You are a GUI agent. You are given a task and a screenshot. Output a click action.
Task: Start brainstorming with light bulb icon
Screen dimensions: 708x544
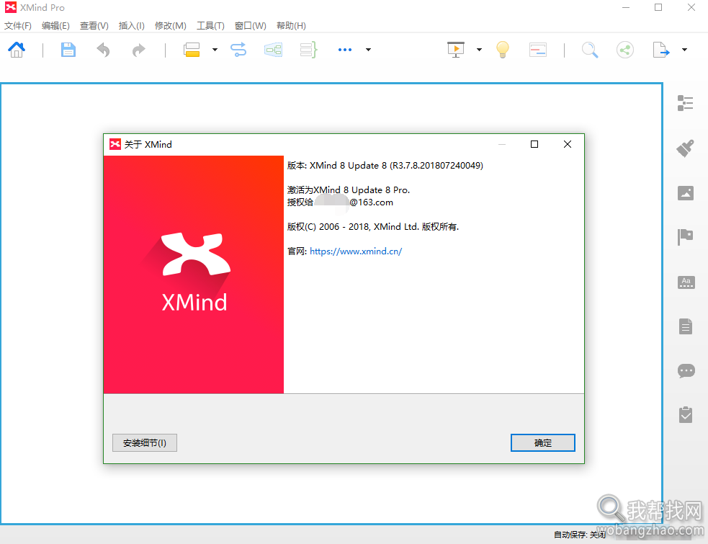pyautogui.click(x=503, y=50)
